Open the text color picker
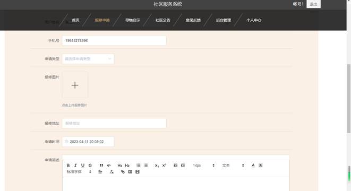Viewport: 351px width, 191px height. [x=253, y=166]
